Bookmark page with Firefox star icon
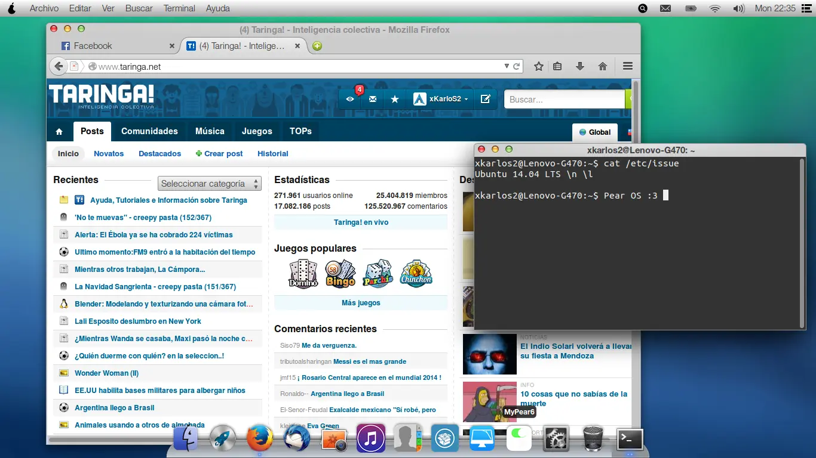 538,66
